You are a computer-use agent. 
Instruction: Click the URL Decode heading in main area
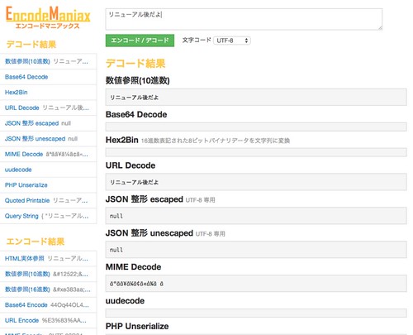coord(131,165)
